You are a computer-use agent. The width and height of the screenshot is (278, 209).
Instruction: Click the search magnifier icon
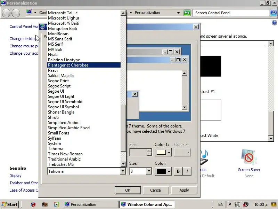tap(273, 13)
